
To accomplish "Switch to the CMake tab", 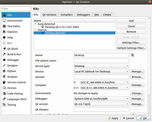I will [x=107, y=15].
